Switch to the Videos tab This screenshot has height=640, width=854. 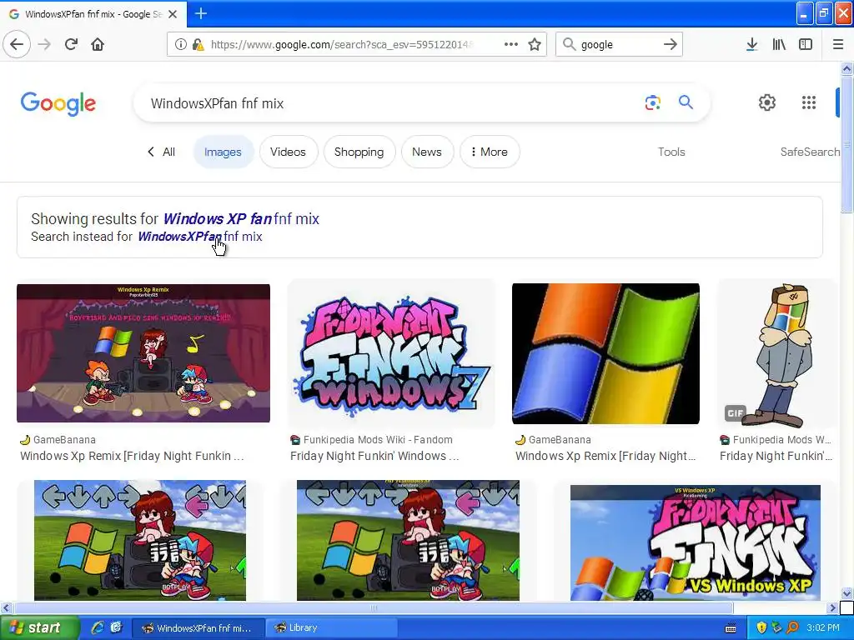point(288,152)
